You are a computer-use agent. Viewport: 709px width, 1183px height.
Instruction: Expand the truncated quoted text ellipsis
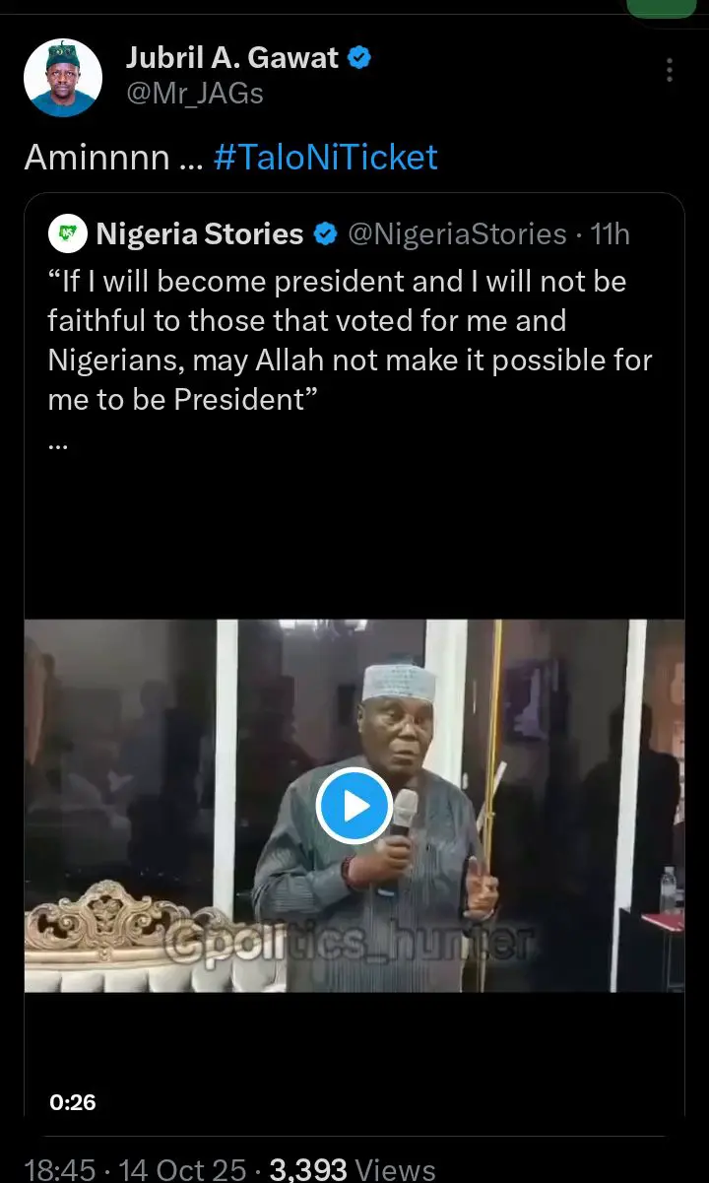click(x=57, y=442)
